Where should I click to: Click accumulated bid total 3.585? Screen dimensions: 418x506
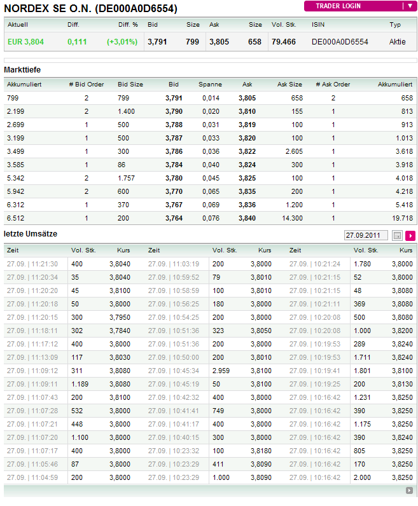pos(15,165)
